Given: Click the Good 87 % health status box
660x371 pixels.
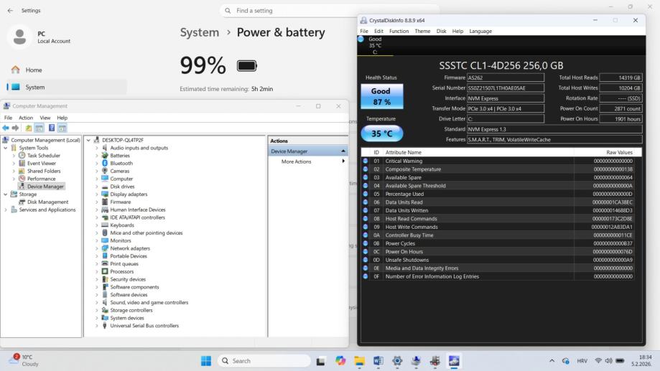Looking at the screenshot, I should pyautogui.click(x=382, y=96).
